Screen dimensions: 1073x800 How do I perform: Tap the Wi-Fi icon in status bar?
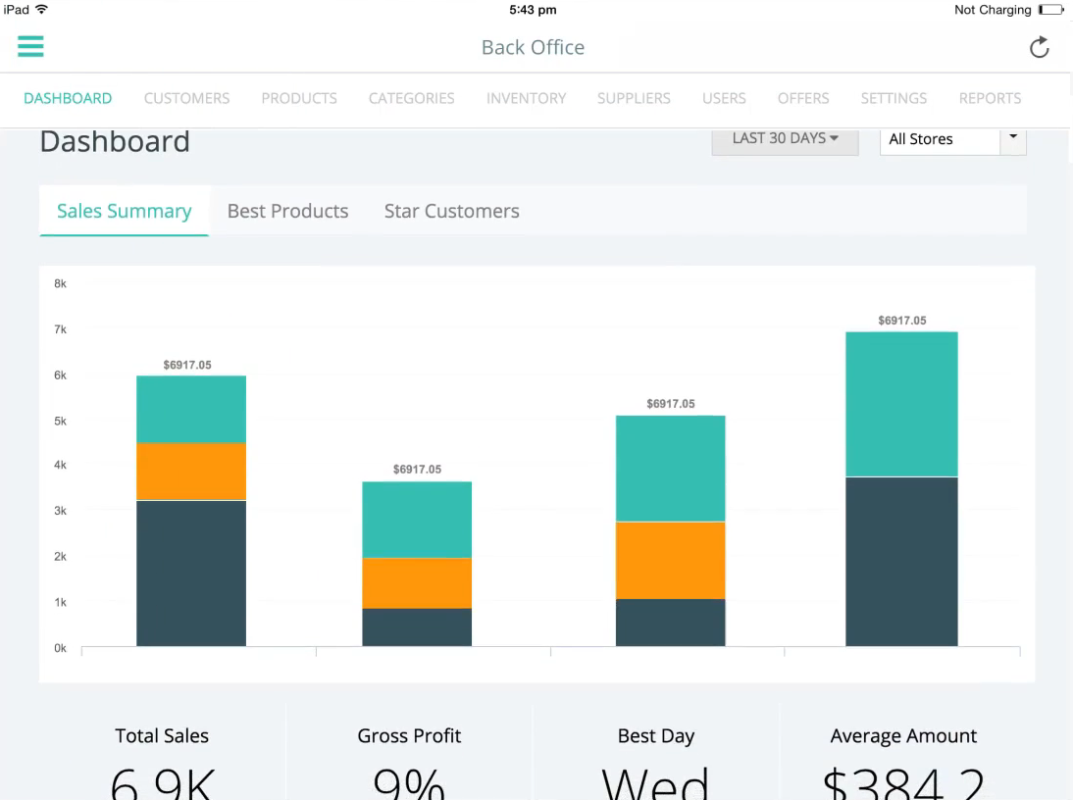pyautogui.click(x=41, y=10)
